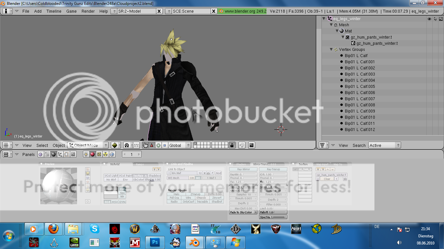Open the Object Mode dropdown

coord(88,145)
